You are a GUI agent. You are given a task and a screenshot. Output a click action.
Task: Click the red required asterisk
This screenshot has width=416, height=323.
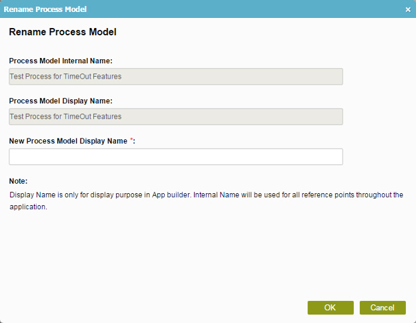131,140
